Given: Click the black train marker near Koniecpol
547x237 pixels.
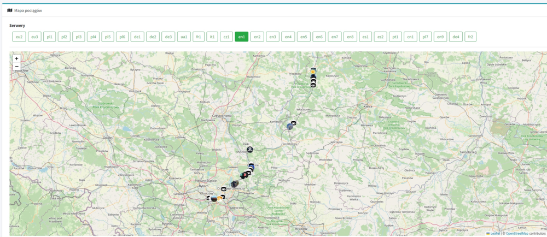Looking at the screenshot, I should tap(294, 123).
